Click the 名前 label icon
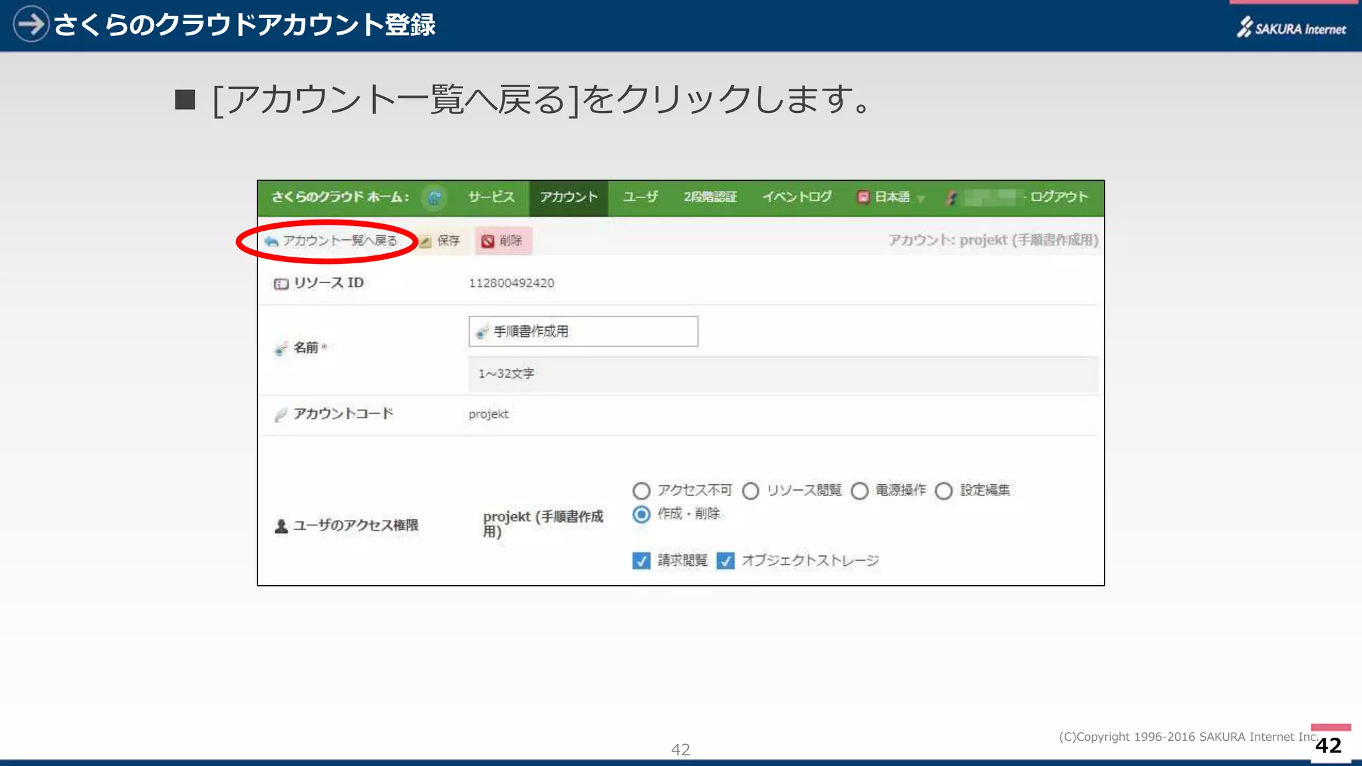The image size is (1362, 766). coord(281,348)
